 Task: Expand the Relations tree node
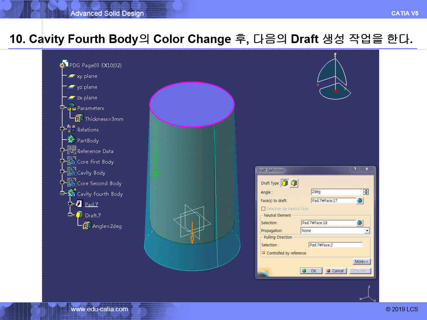pos(62,129)
